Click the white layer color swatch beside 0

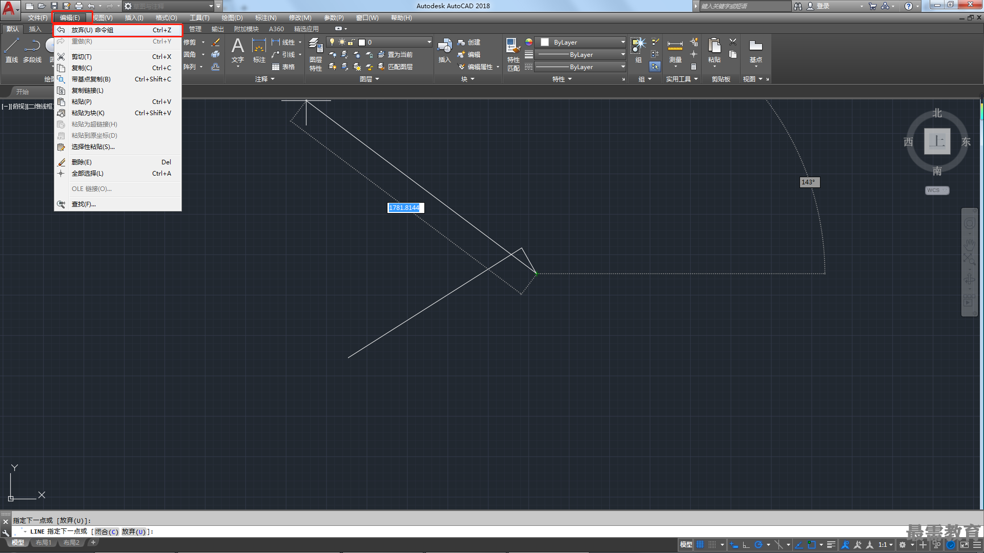tap(362, 42)
